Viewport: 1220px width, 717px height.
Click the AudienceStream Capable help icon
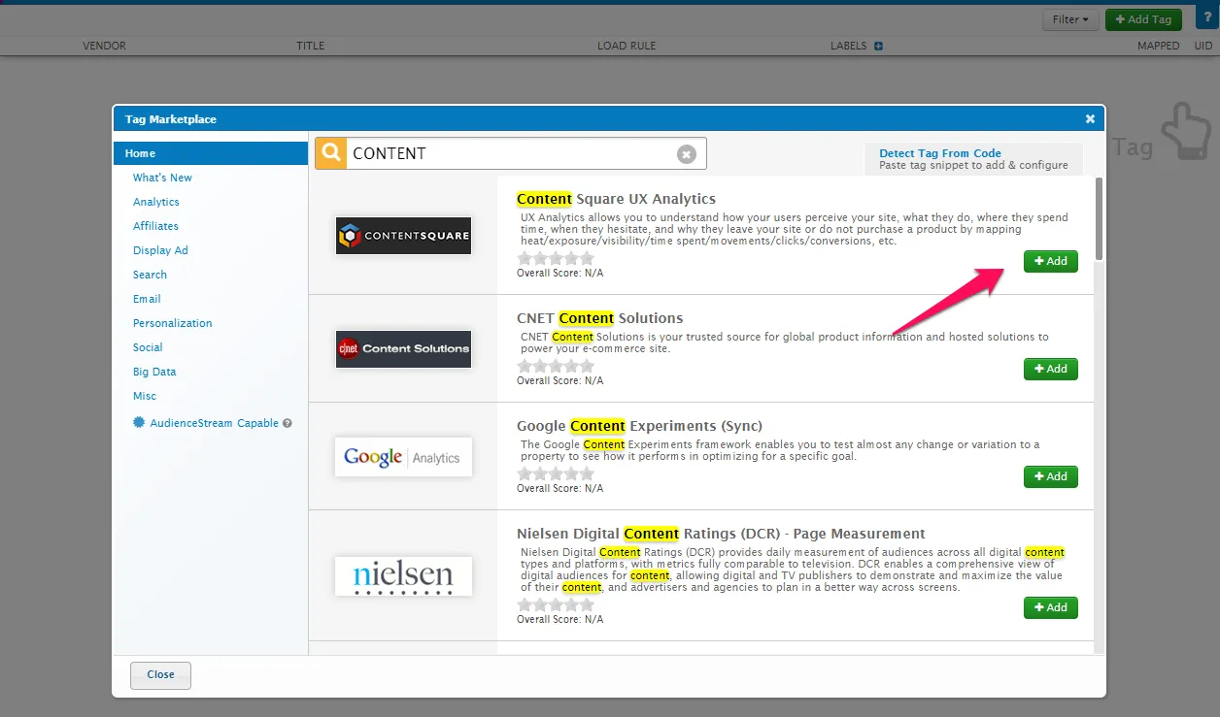click(x=288, y=424)
